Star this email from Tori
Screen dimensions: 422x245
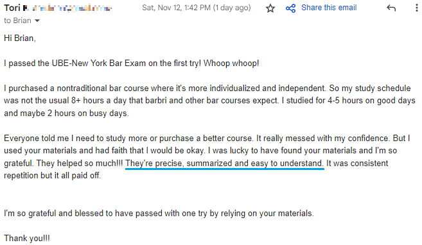coord(270,8)
